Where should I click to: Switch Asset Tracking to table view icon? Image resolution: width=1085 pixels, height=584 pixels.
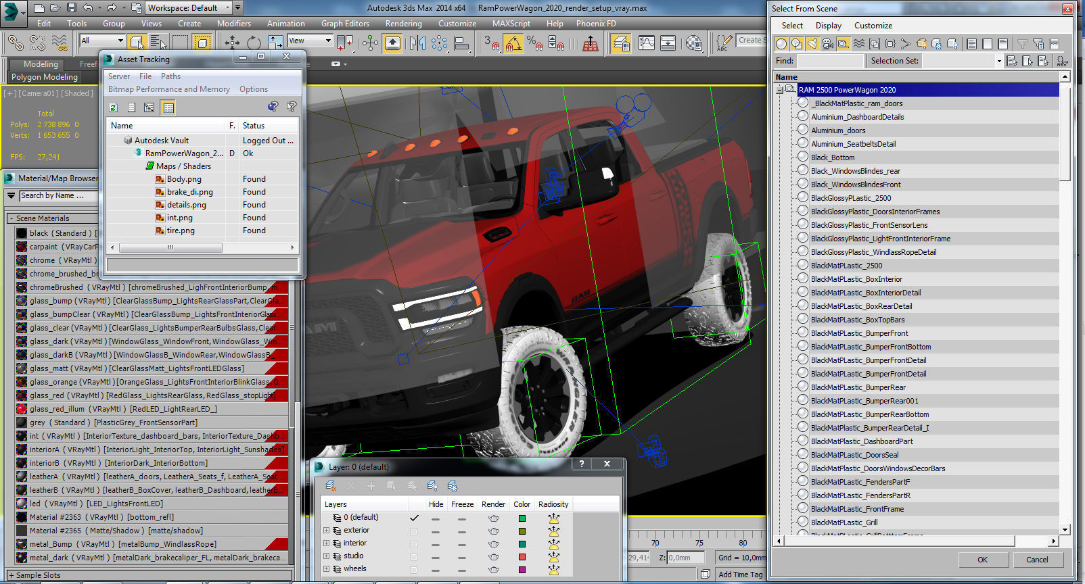[x=168, y=107]
